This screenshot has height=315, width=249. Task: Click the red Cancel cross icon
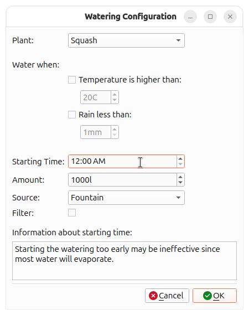[153, 296]
